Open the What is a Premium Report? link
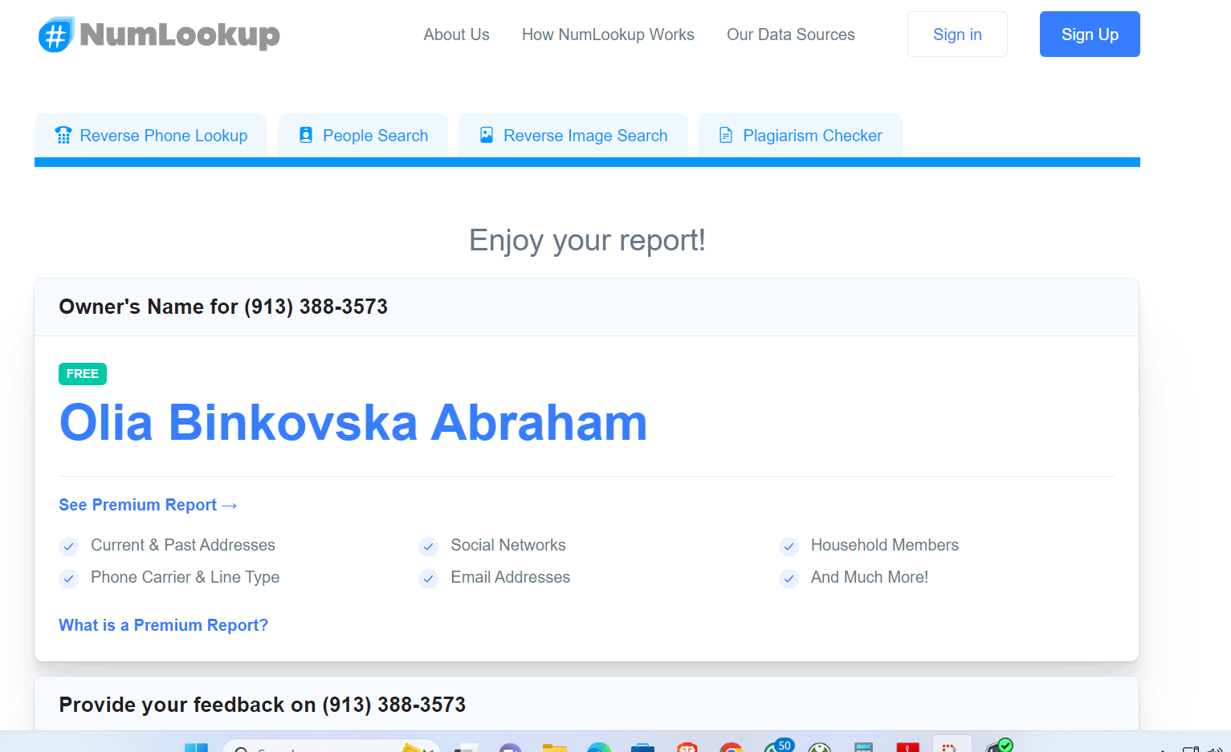This screenshot has height=752, width=1231. click(x=163, y=625)
